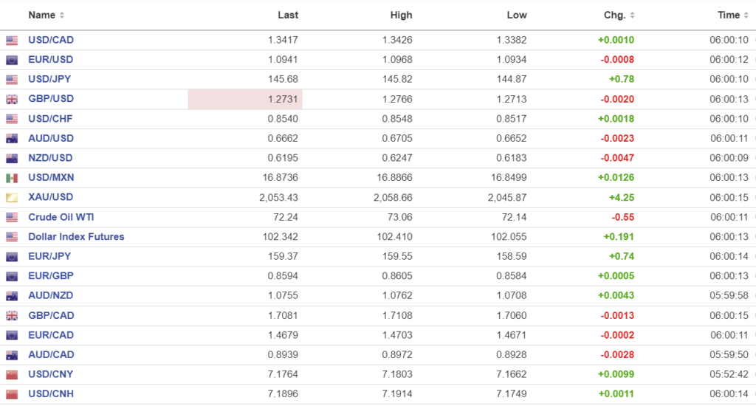This screenshot has height=406, width=756.
Task: Open the USD/CNH pair link
Action: coord(51,393)
